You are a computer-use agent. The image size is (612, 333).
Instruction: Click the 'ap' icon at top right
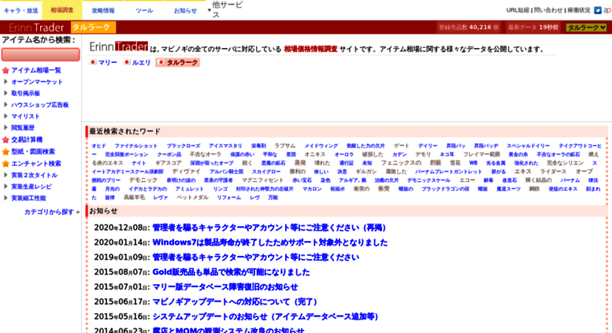coord(607,10)
